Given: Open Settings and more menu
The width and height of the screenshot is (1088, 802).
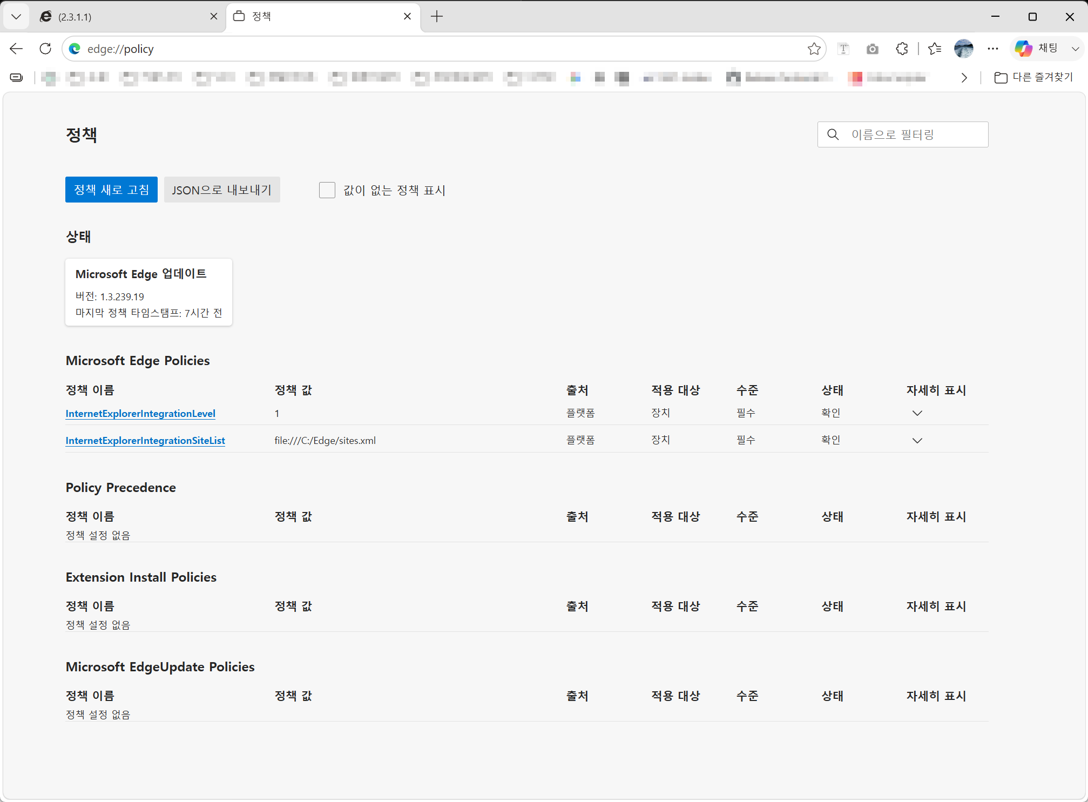Looking at the screenshot, I should tap(993, 49).
